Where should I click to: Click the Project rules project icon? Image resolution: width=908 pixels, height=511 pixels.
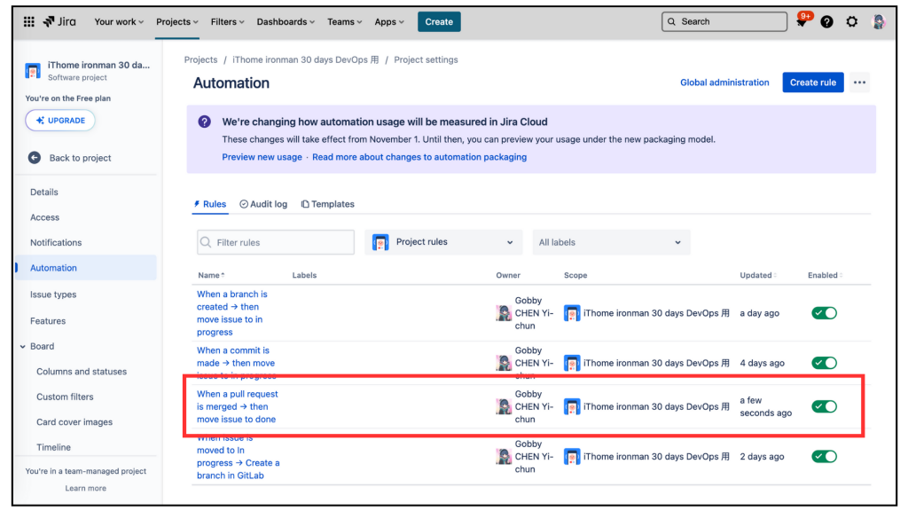click(x=380, y=242)
